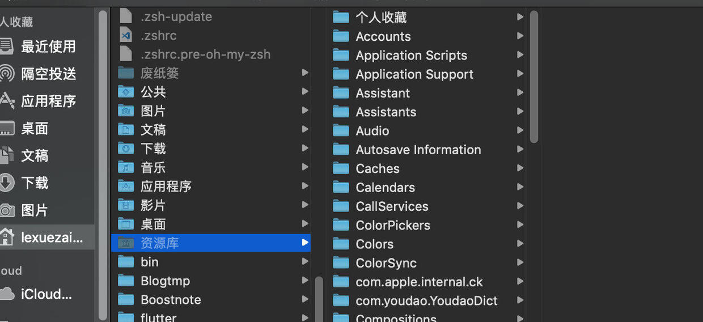Click the AirDrop icon in sidebar
The height and width of the screenshot is (322, 703).
pos(6,74)
